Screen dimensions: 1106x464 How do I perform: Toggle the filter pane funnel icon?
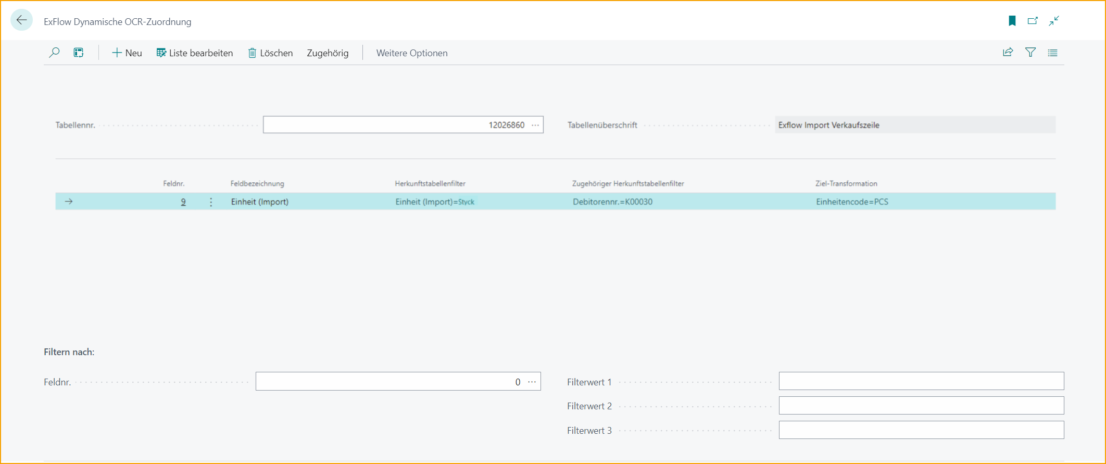click(1030, 53)
